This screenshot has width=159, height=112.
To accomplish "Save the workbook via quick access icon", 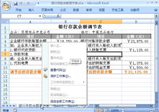I will (x=15, y=4).
